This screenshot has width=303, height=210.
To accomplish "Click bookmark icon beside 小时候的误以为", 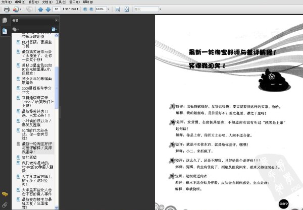I will pyautogui.click(x=18, y=121).
